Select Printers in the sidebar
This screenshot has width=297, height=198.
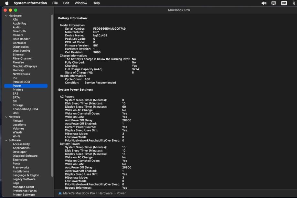pos(18,90)
